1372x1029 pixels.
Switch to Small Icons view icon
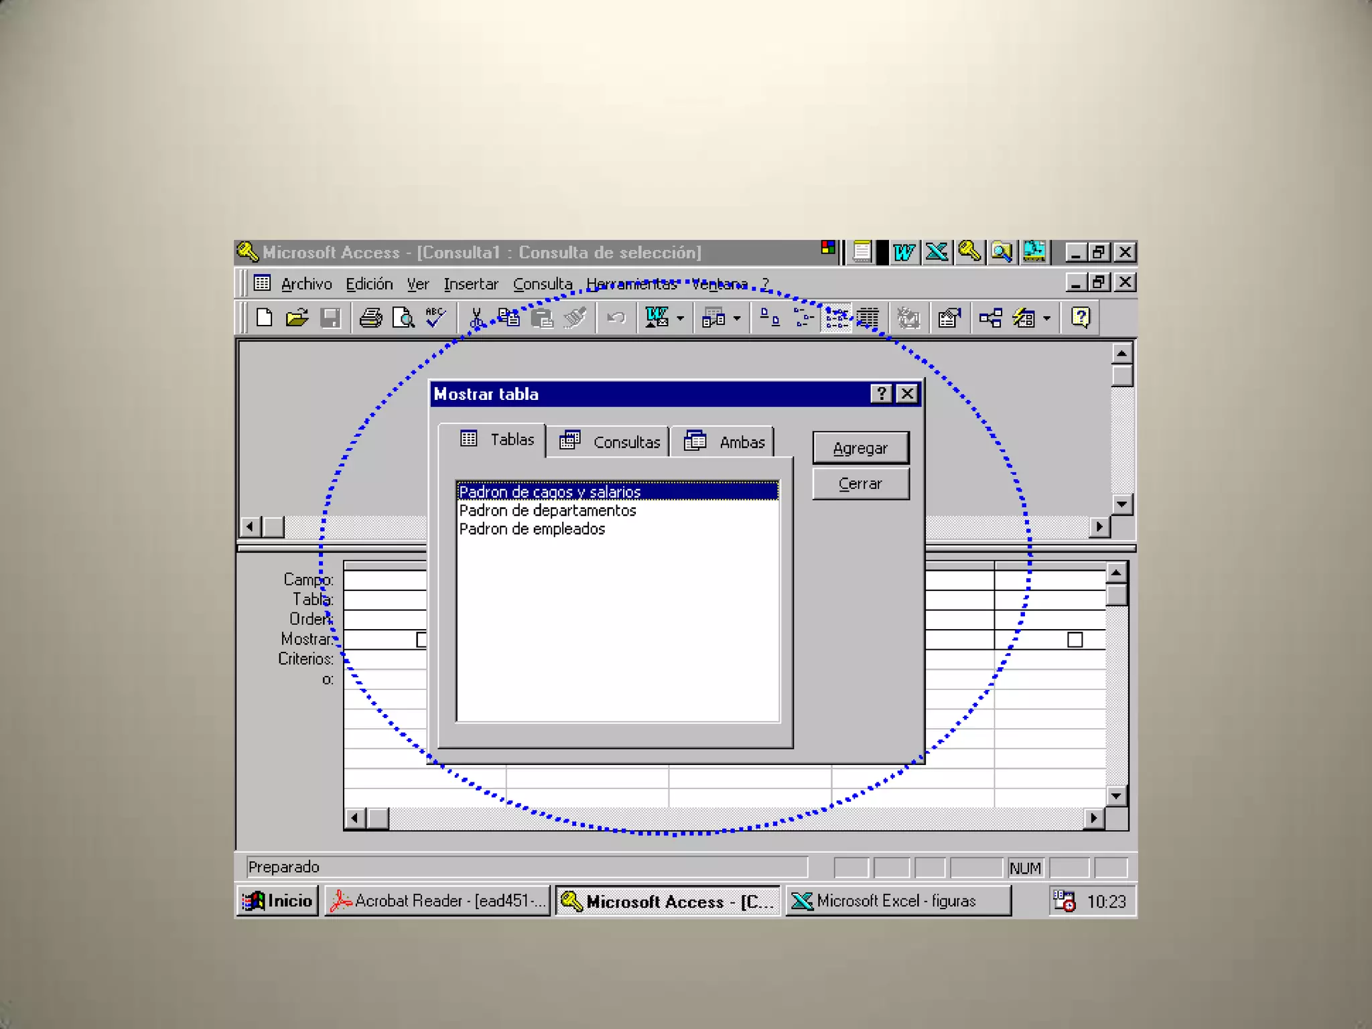pos(803,318)
